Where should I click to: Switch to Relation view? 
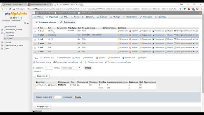click(x=68, y=22)
